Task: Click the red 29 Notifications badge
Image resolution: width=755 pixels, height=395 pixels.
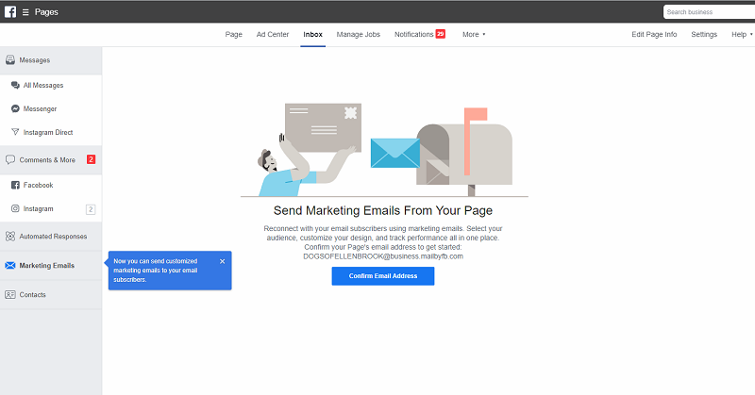Action: [x=440, y=34]
